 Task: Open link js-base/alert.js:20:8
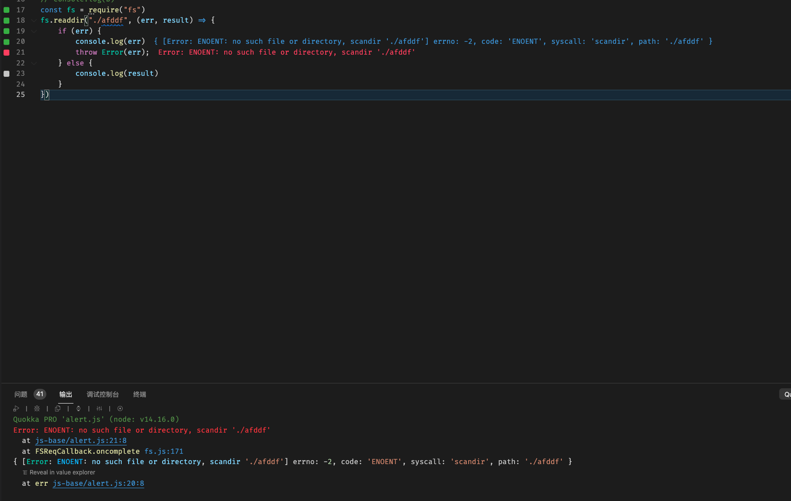(99, 483)
